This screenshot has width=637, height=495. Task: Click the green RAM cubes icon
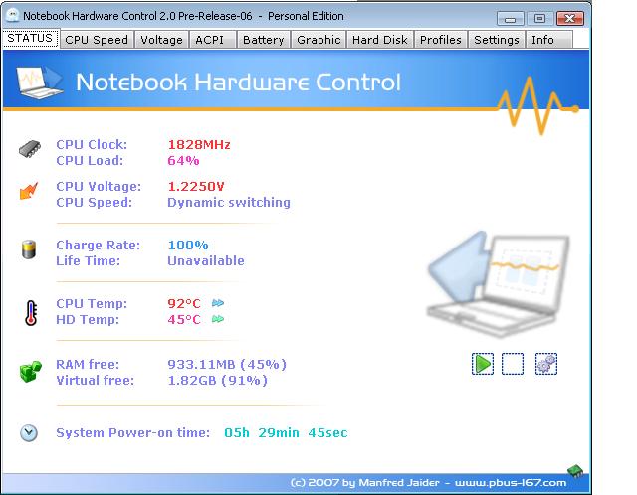pos(31,371)
